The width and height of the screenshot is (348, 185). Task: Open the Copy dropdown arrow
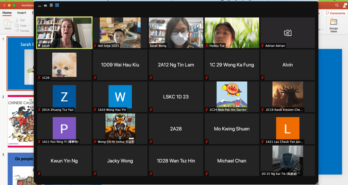point(29,26)
